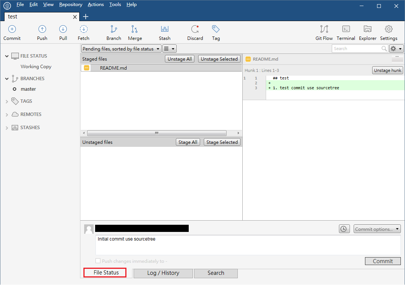The image size is (405, 285).
Task: Create a new branch with Branch icon
Action: [x=114, y=29]
